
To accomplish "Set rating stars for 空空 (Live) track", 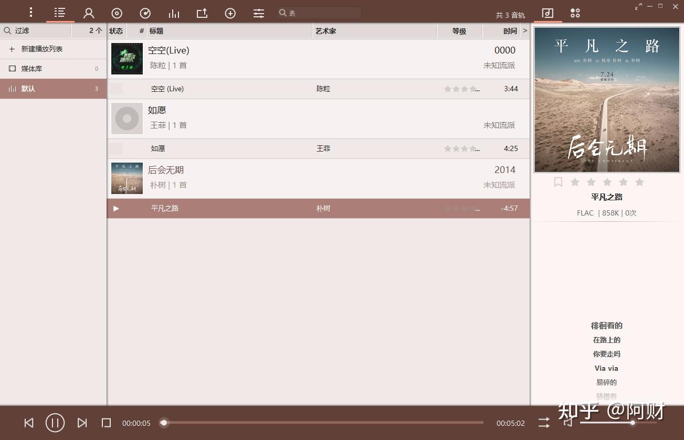I will click(461, 89).
